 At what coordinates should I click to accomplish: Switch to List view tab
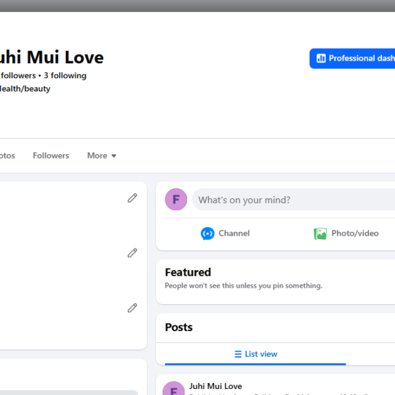255,354
